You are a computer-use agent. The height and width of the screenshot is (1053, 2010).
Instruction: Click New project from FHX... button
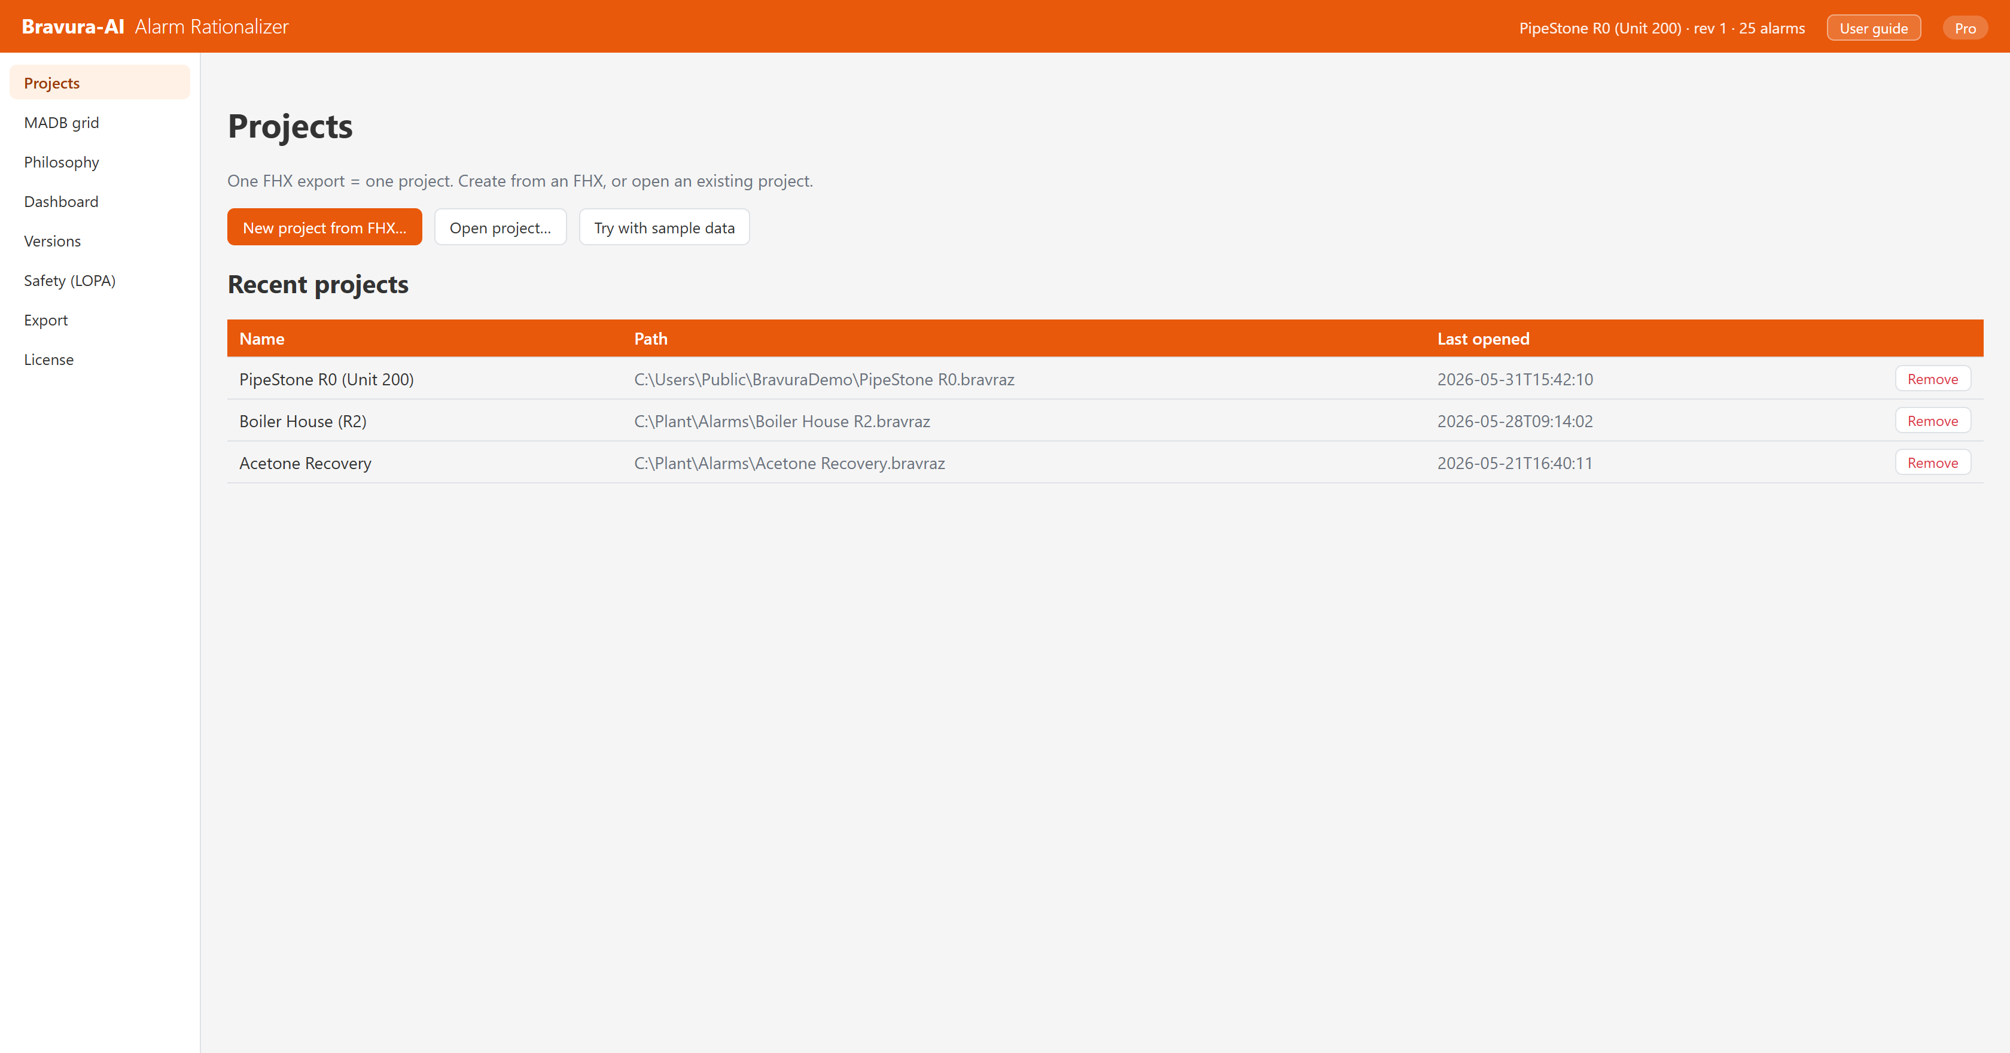[x=325, y=227]
